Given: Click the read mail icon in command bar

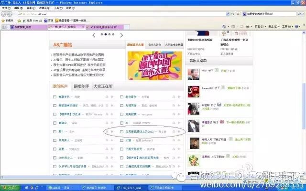Looking at the screenshot, I should (x=242, y=27).
